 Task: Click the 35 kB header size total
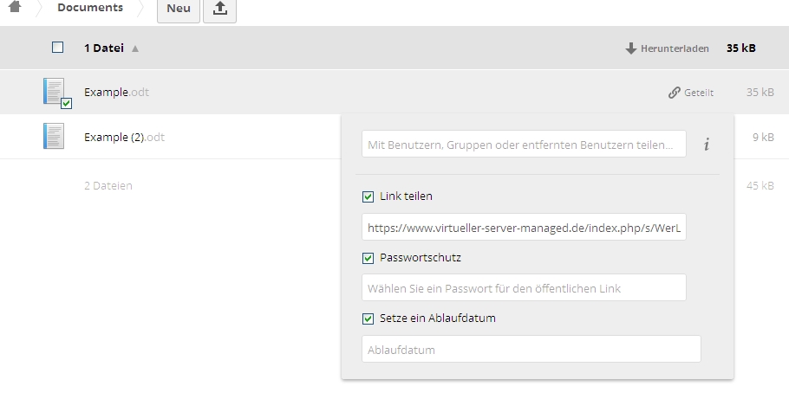point(740,48)
